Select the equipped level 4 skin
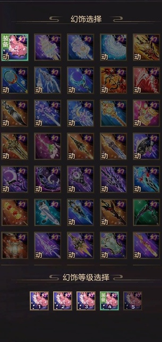Image resolution: width=162 pixels, height=342 pixels. (109, 301)
